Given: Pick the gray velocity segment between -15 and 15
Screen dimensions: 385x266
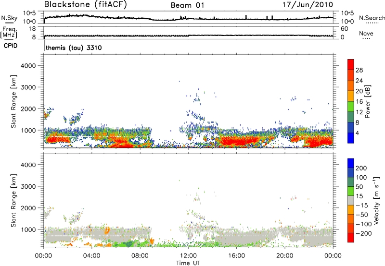Looking at the screenshot, I should pyautogui.click(x=351, y=200).
